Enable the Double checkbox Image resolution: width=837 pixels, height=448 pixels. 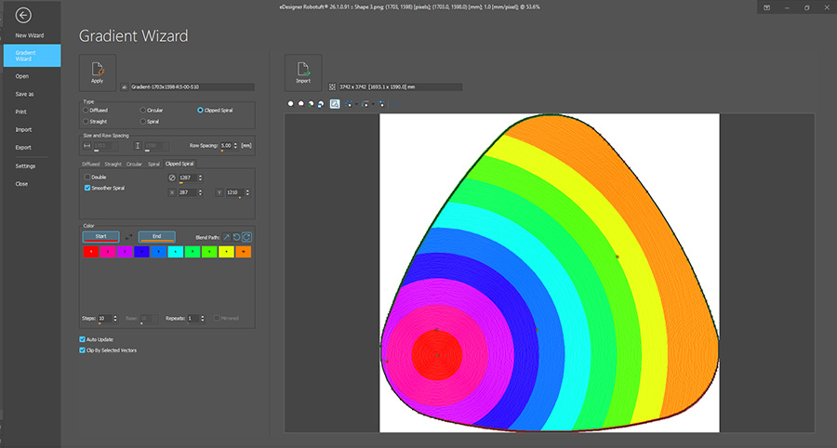coord(87,178)
